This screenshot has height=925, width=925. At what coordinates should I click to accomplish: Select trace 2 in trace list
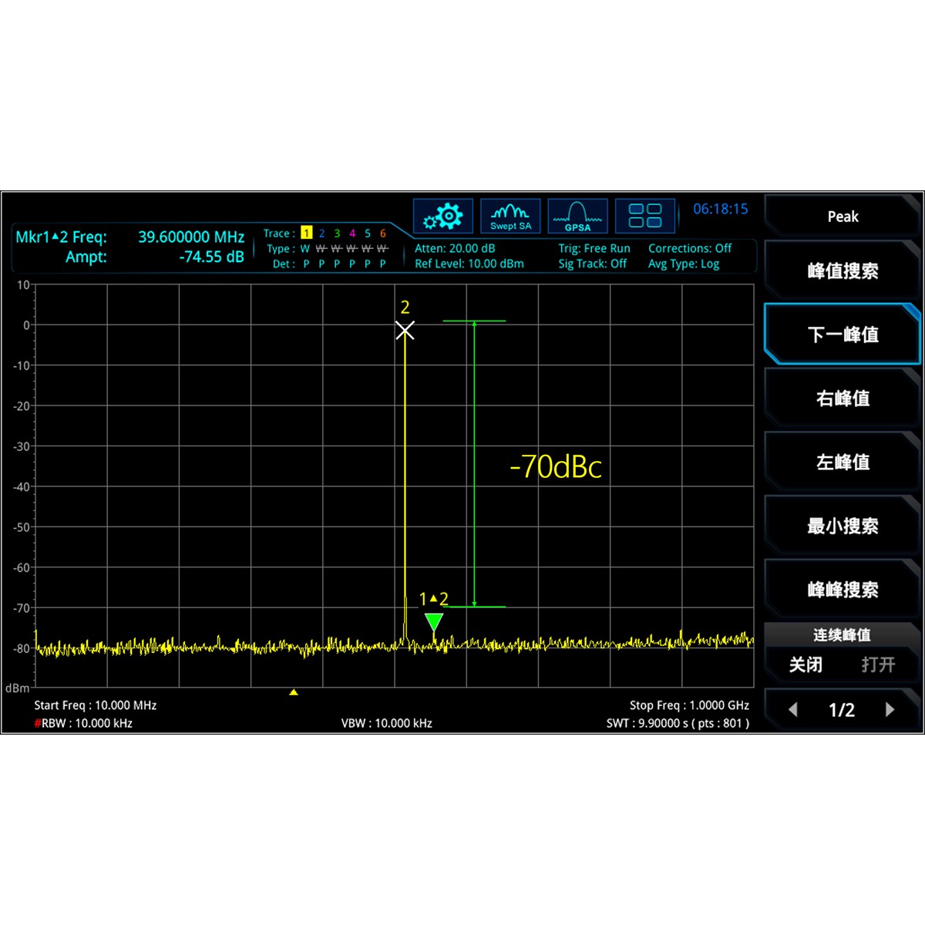click(x=321, y=234)
